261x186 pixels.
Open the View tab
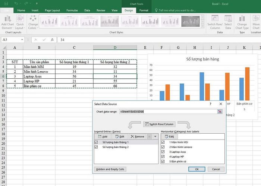114,10
